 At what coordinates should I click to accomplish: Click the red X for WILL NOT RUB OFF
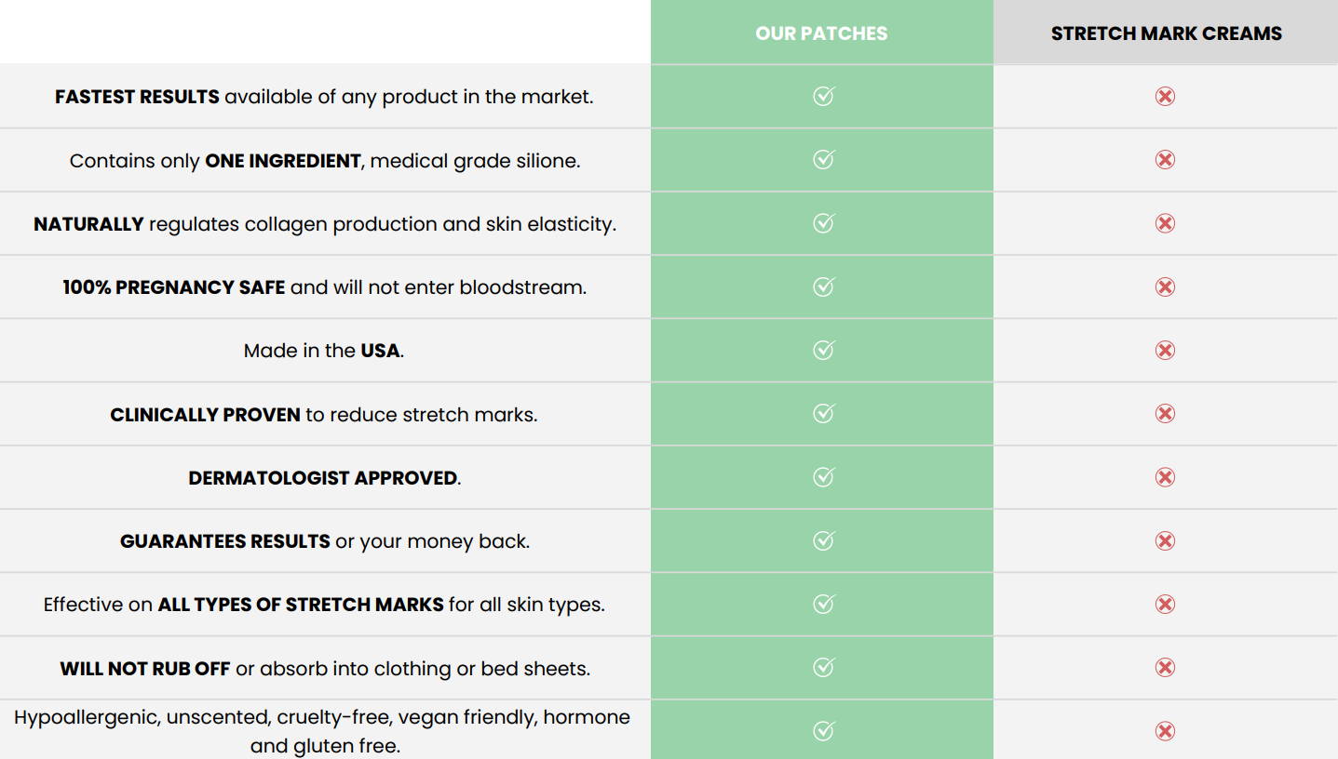click(x=1165, y=668)
